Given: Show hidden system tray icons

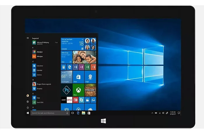Looking at the screenshot, I should [x=152, y=113].
